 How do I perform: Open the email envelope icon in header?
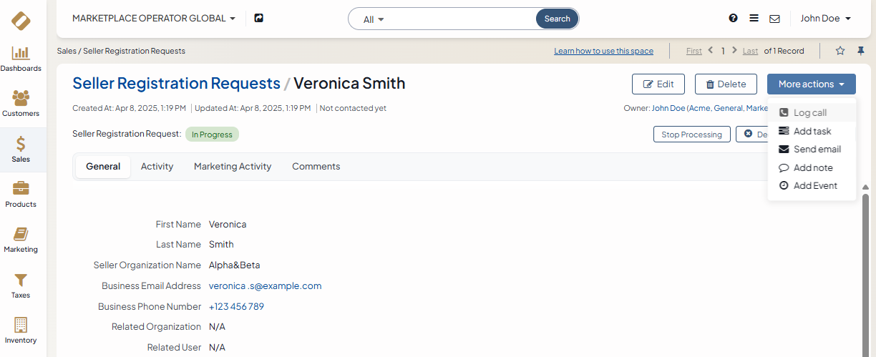tap(774, 19)
